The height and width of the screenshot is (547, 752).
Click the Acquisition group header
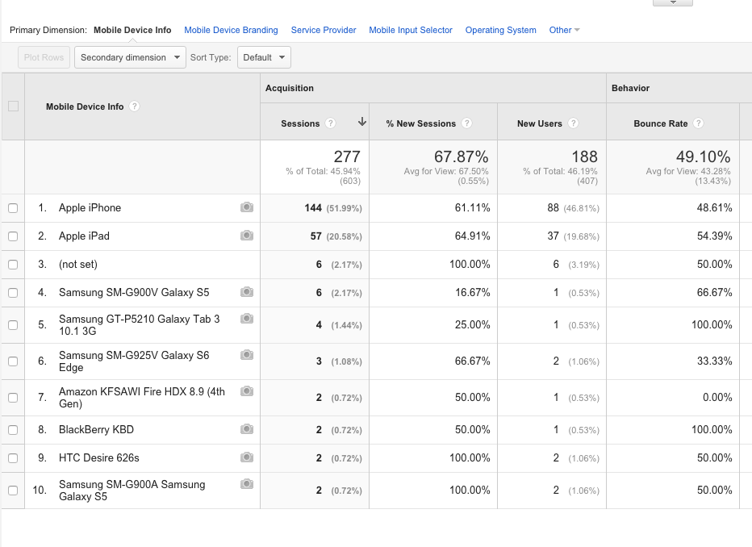tap(290, 88)
